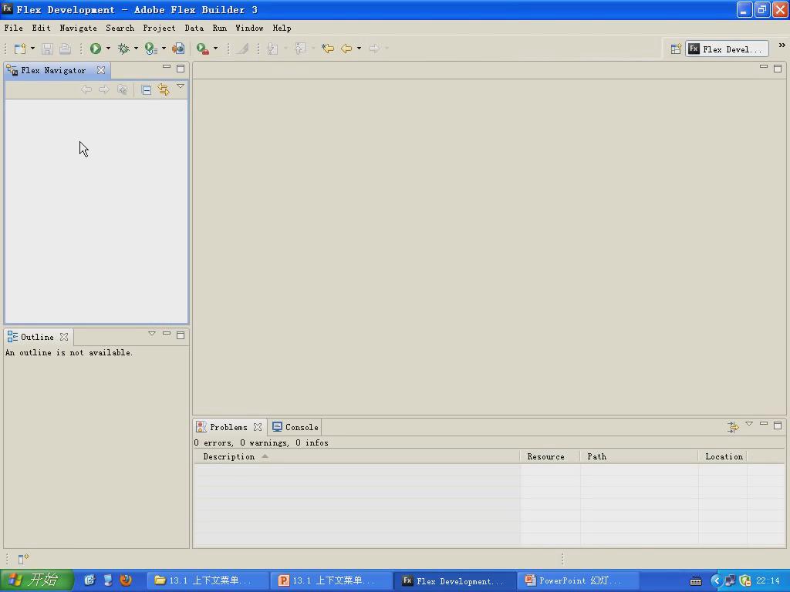Screen dimensions: 790x592
Task: Click the Print icon in toolbar
Action: pos(65,49)
